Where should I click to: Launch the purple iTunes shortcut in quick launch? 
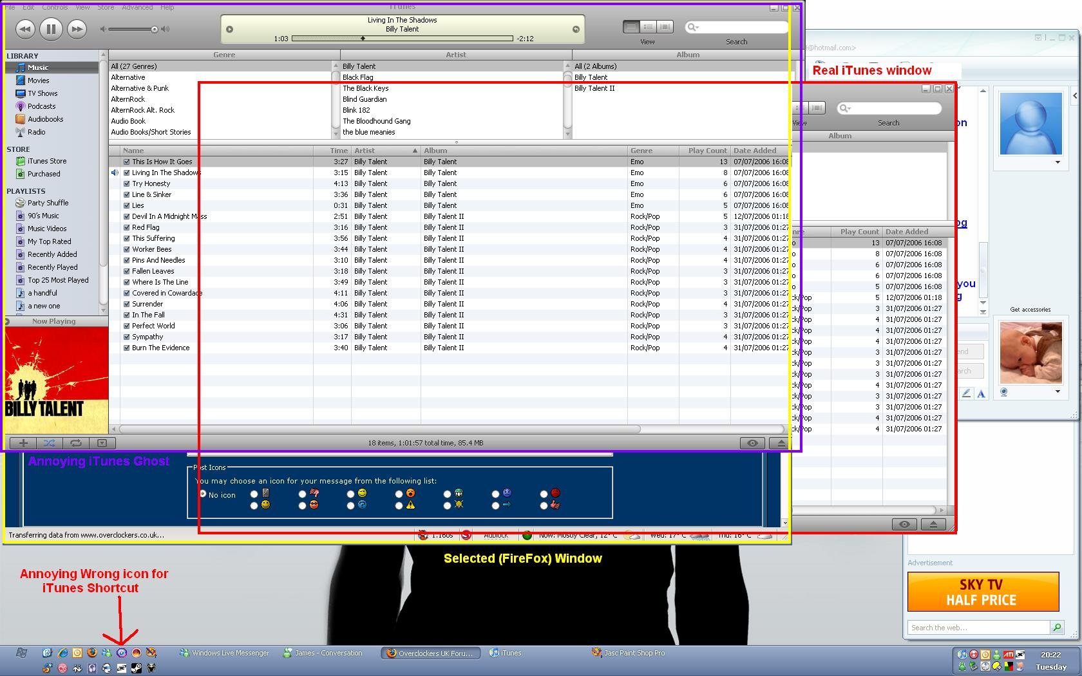122,653
